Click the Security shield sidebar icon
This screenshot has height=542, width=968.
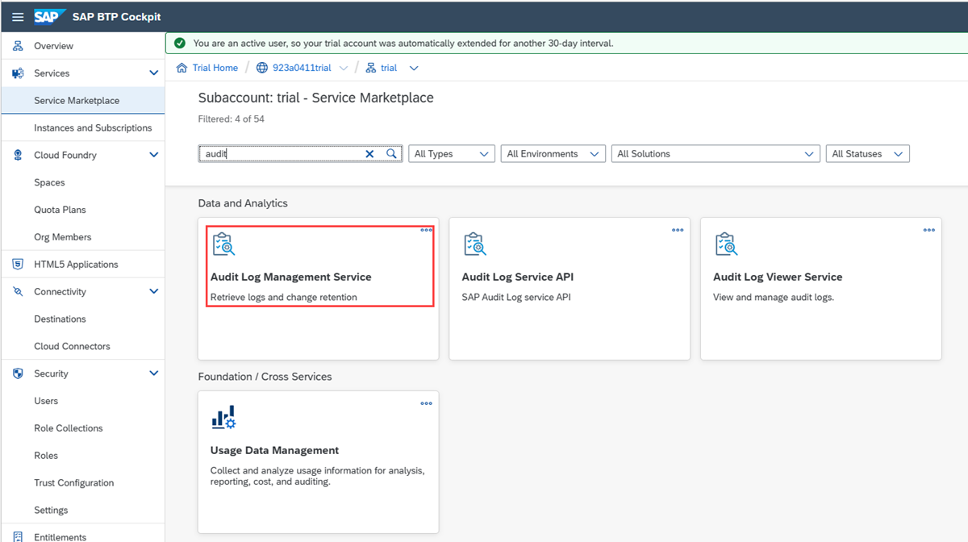pos(18,373)
